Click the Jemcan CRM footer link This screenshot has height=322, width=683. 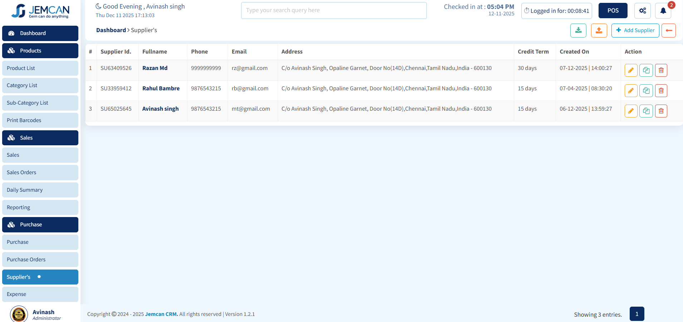(161, 314)
